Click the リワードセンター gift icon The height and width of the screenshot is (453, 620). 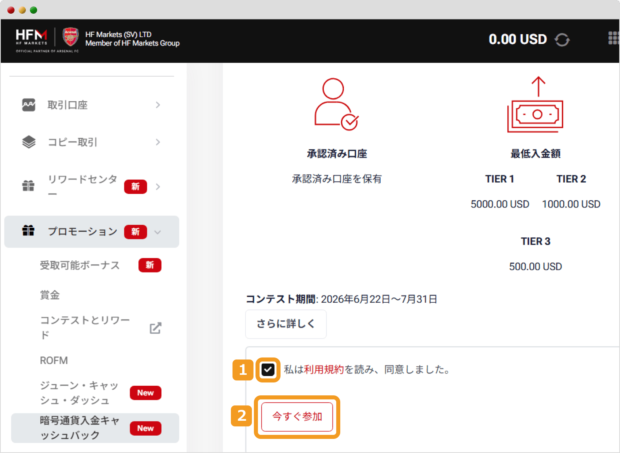28,186
